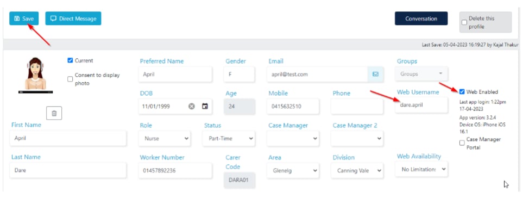This screenshot has width=529, height=204.
Task: Click the empty Phone field
Action: coord(357,107)
